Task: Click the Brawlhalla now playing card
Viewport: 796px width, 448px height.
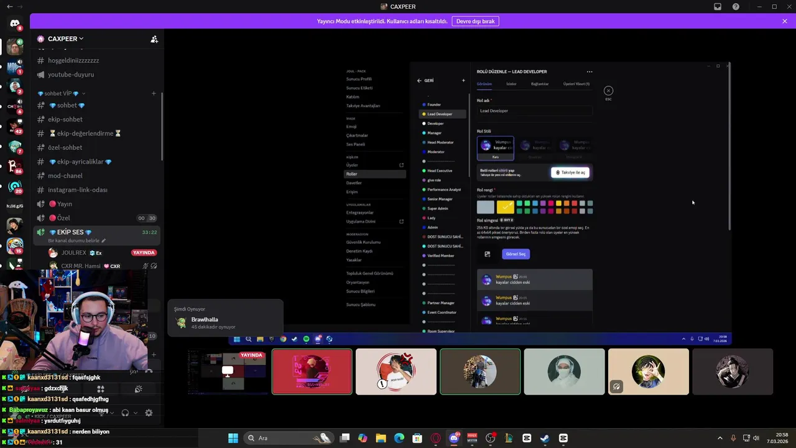Action: coord(226,318)
